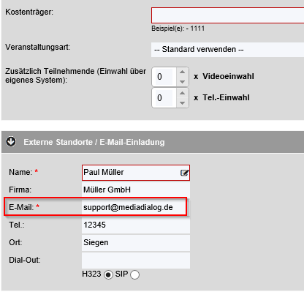Click the Externe Standorte / E-Mail-Einladung header
304x292 pixels.
94,142
